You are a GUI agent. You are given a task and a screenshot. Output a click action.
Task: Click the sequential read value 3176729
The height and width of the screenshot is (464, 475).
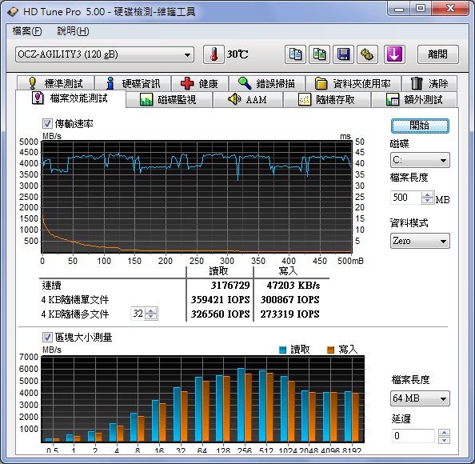pos(230,285)
